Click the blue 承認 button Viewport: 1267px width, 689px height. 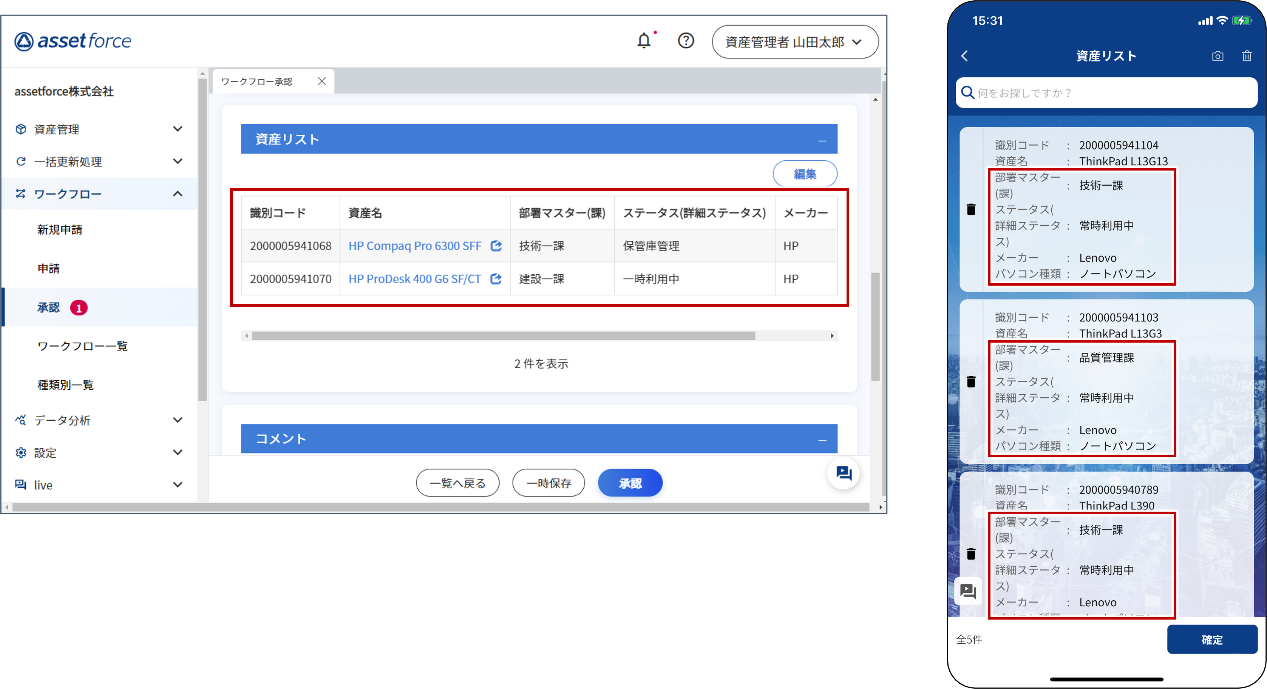coord(630,483)
